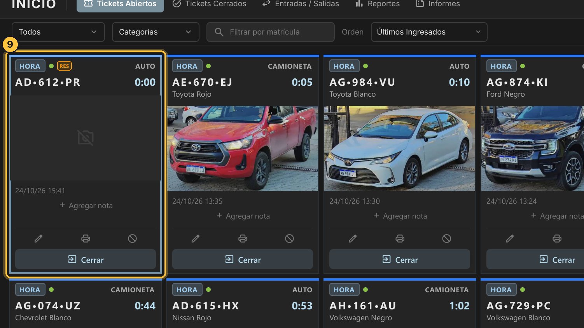Image resolution: width=584 pixels, height=328 pixels.
Task: Edit ticket AD•612•PR with pencil icon
Action: [38, 238]
